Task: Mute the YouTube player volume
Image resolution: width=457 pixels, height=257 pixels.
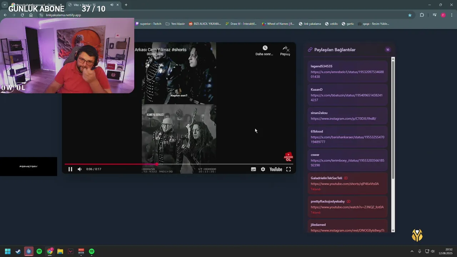Action: coord(80,169)
